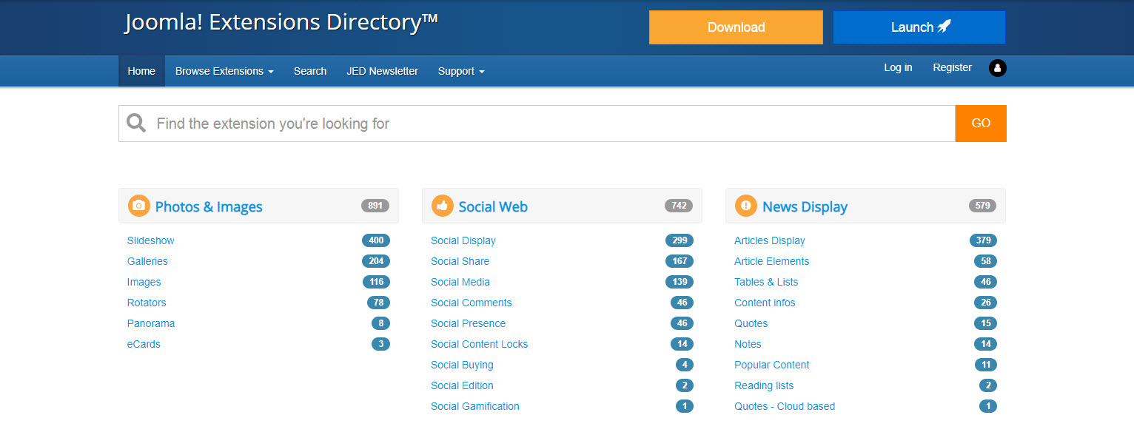Open the Quotes - Cloud based subcategory
Screen dimensions: 1134x435
pos(785,406)
